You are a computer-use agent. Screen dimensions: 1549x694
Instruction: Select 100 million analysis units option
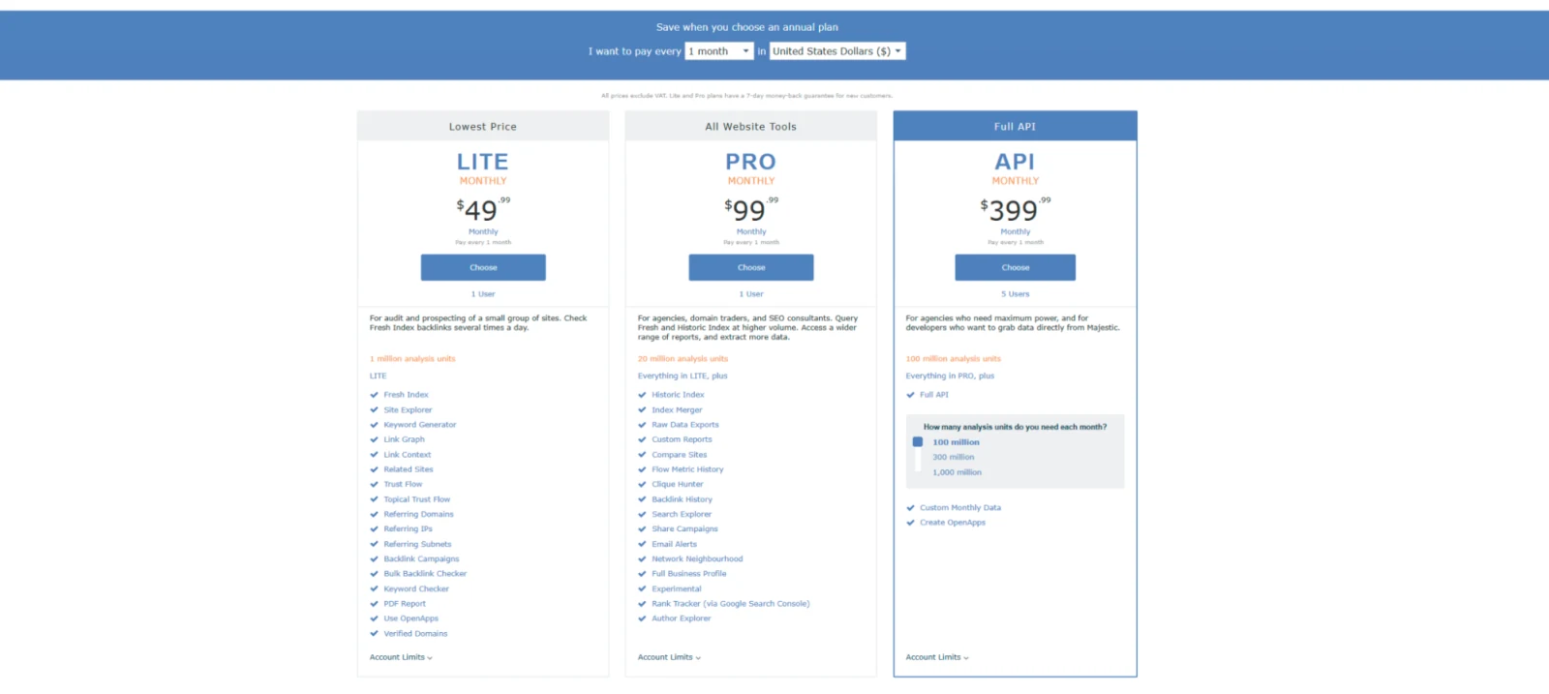tap(956, 442)
